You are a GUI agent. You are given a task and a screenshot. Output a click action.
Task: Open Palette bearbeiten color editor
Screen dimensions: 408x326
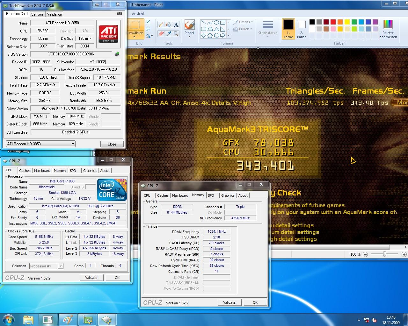click(388, 29)
